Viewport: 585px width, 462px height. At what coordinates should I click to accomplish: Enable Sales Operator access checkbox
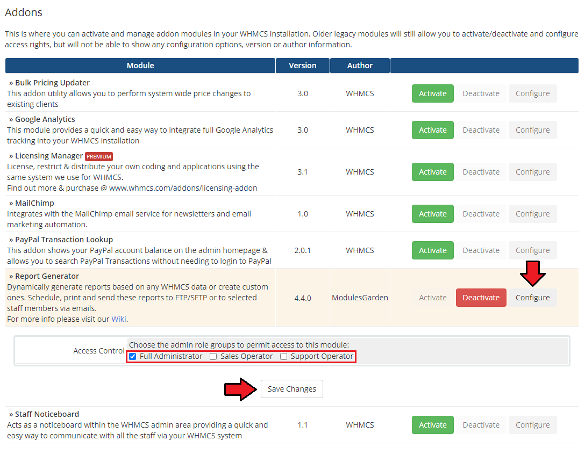213,357
